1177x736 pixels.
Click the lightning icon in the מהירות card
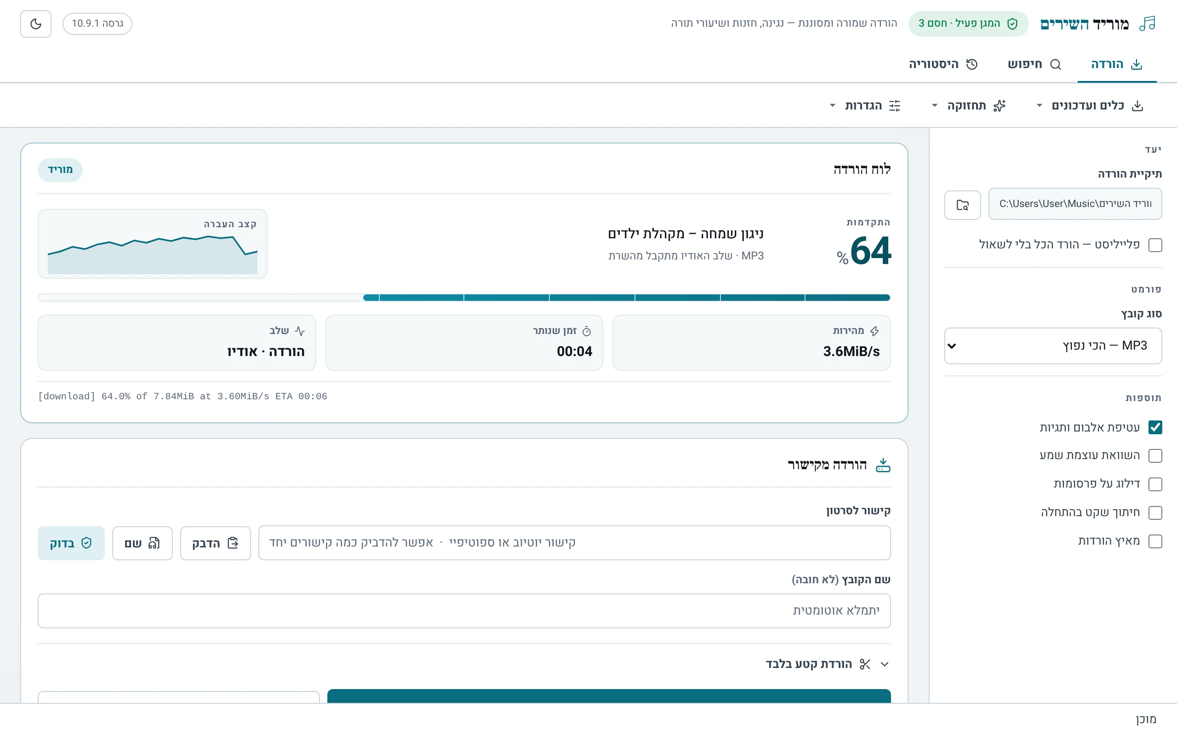tap(874, 331)
